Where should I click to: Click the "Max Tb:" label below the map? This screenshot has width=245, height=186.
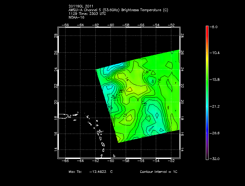tap(75, 172)
